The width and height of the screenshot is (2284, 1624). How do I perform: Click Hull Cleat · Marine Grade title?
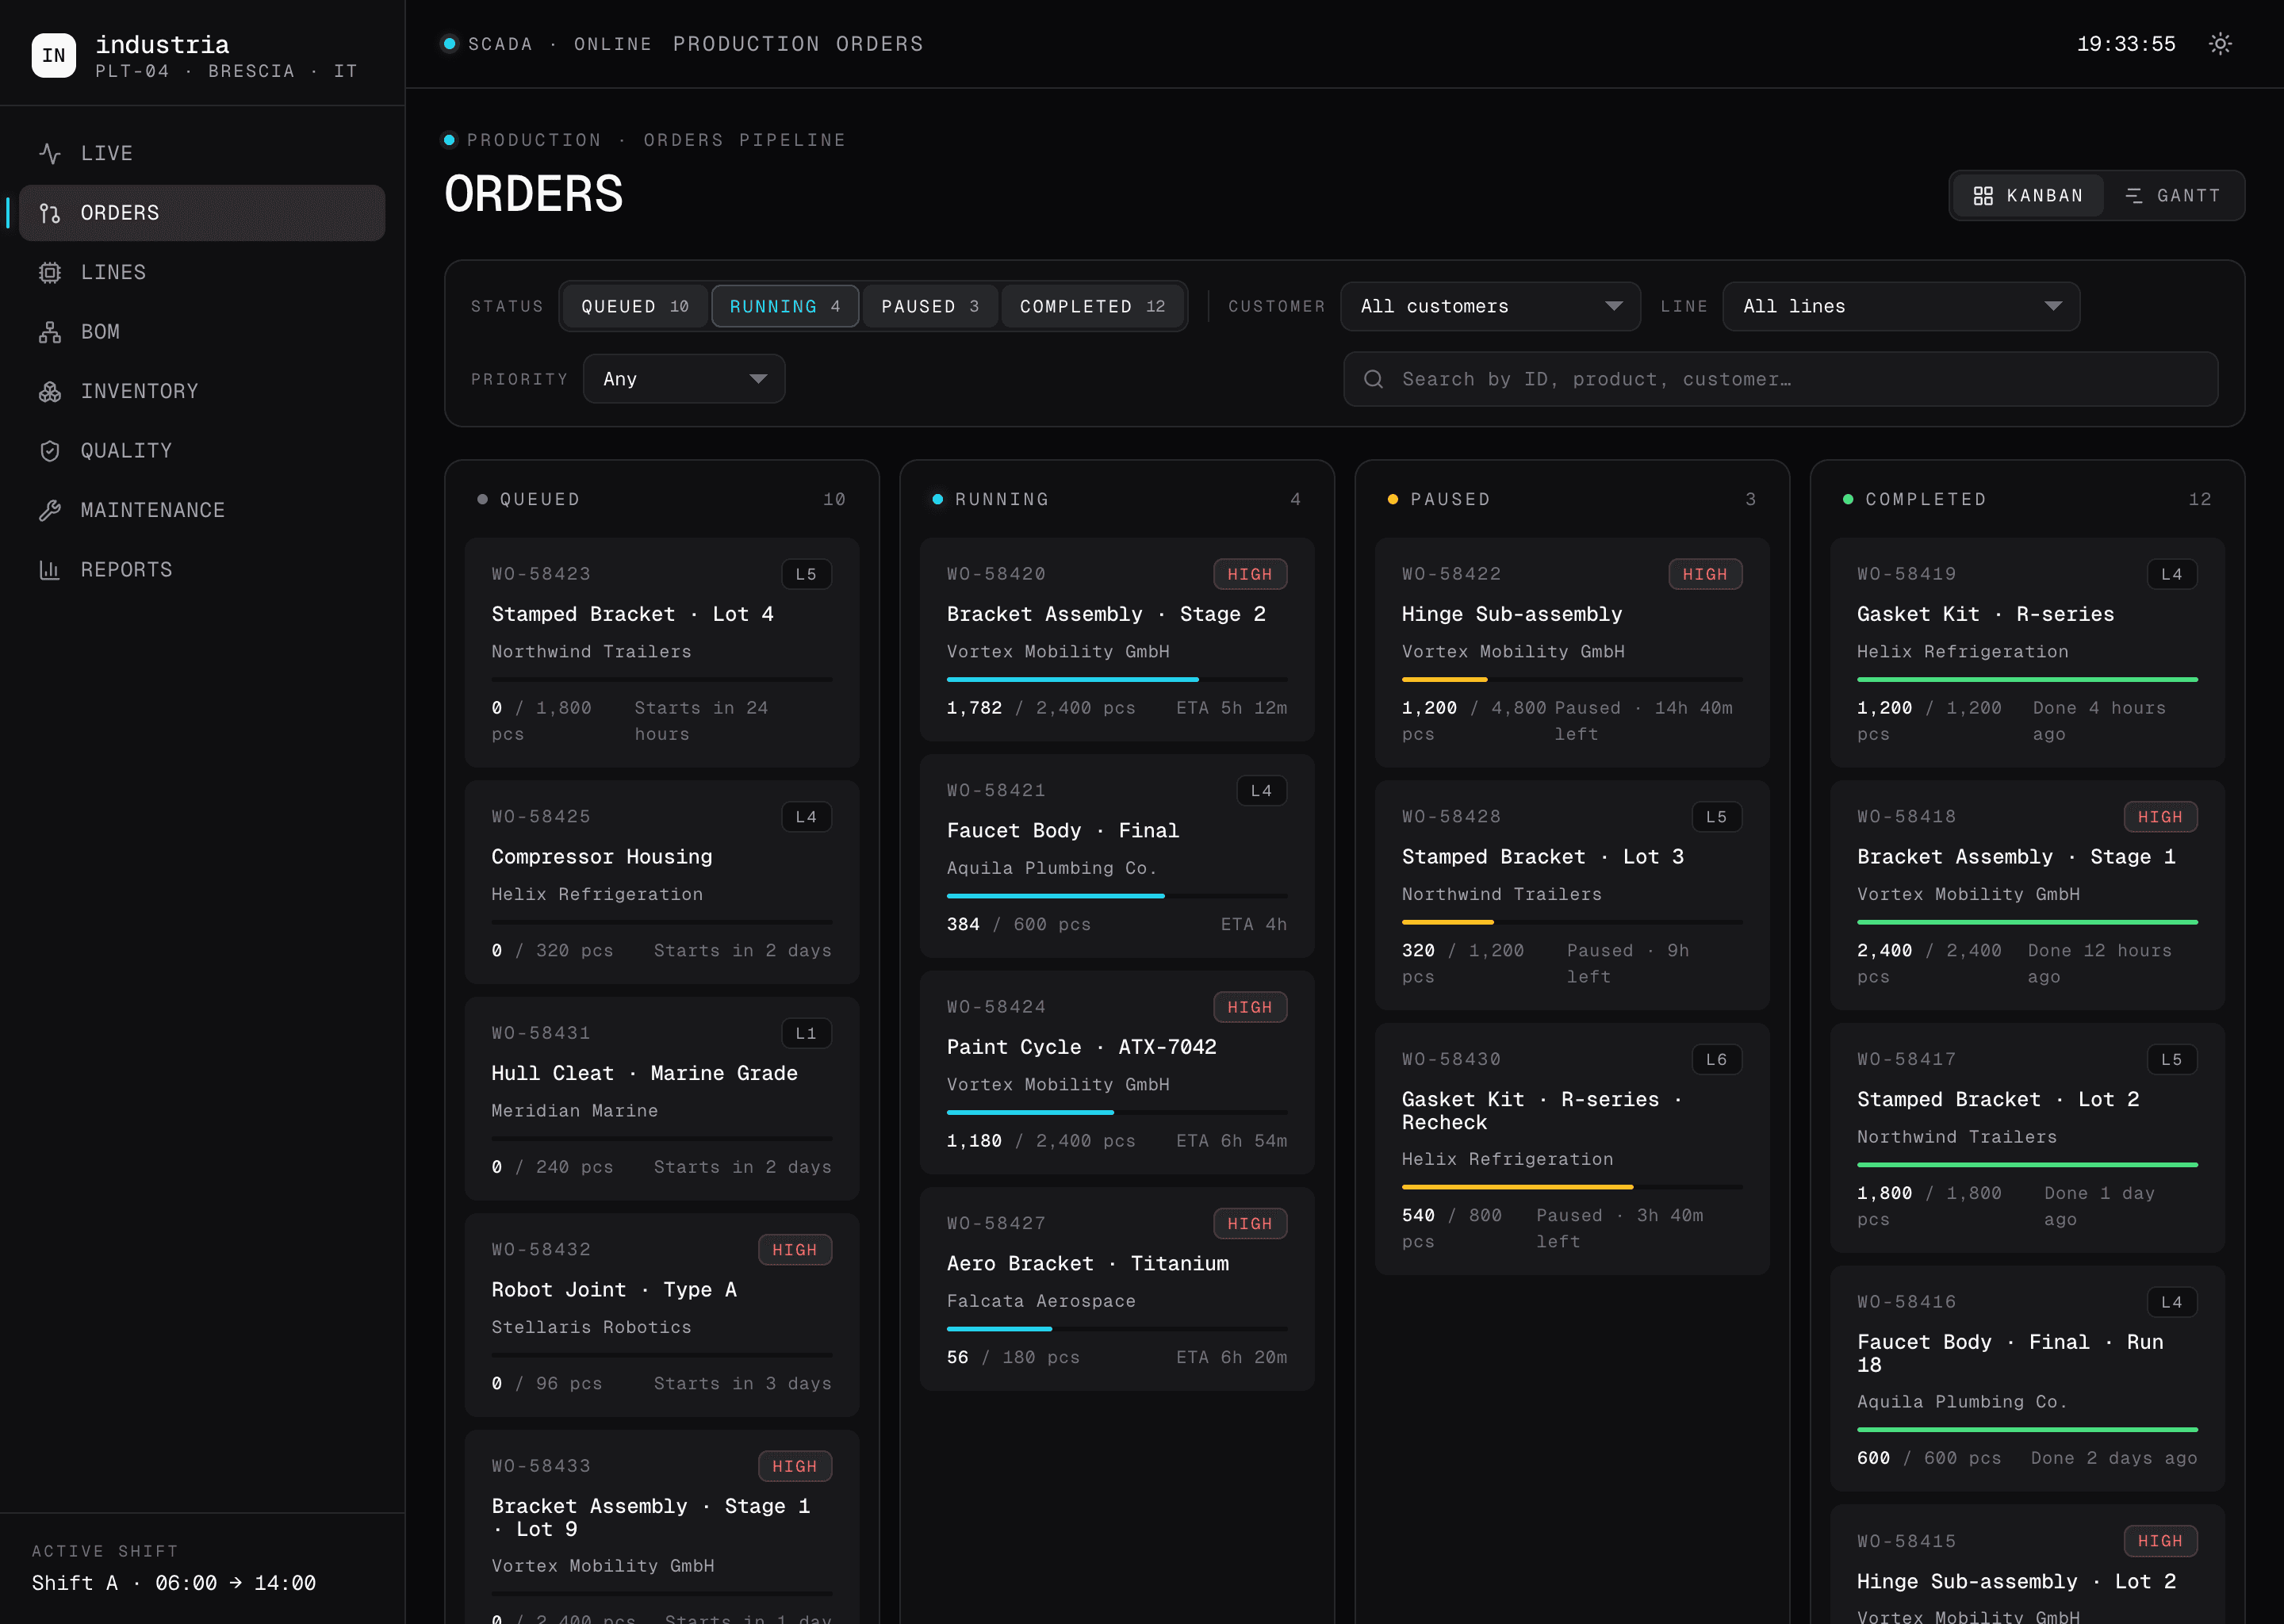(x=644, y=1073)
